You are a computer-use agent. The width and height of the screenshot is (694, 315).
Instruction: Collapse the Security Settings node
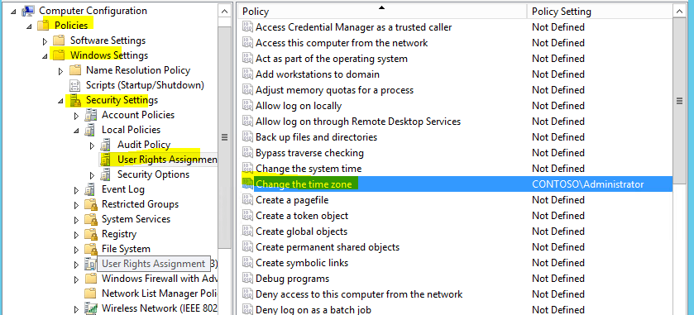coord(60,102)
